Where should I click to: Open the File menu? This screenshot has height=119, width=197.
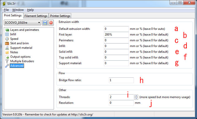tap(6, 10)
